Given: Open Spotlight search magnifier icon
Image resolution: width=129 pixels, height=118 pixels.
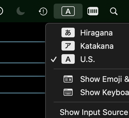Looking at the screenshot, I should [x=114, y=11].
